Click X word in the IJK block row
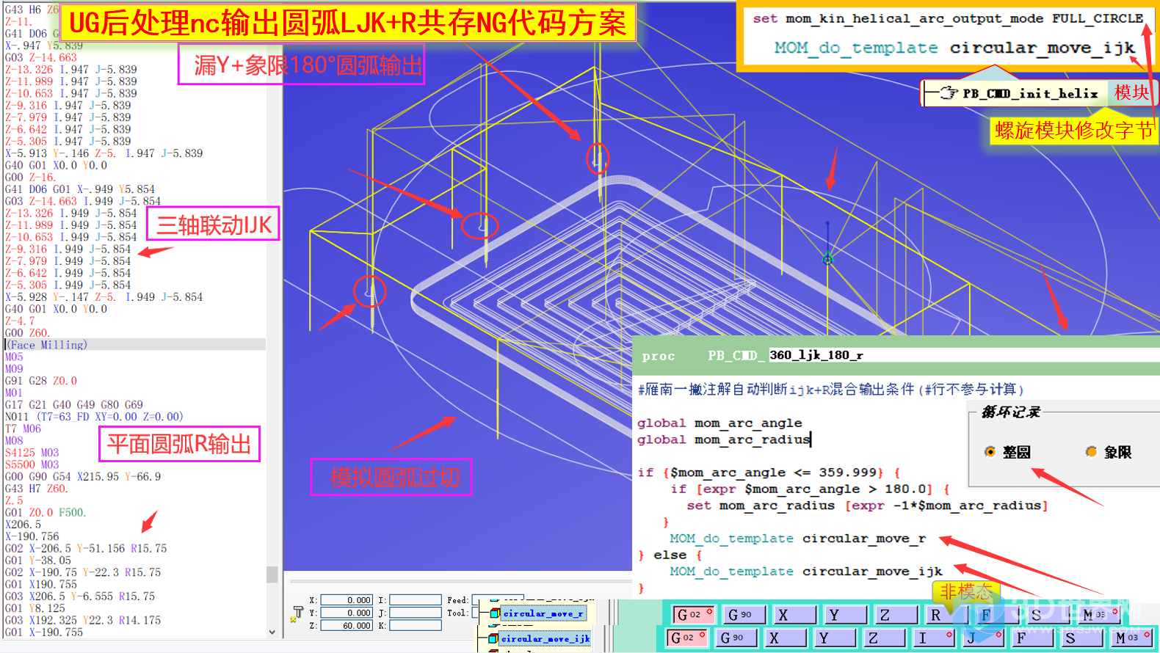Screen dimensions: 1160x653 tap(786, 638)
